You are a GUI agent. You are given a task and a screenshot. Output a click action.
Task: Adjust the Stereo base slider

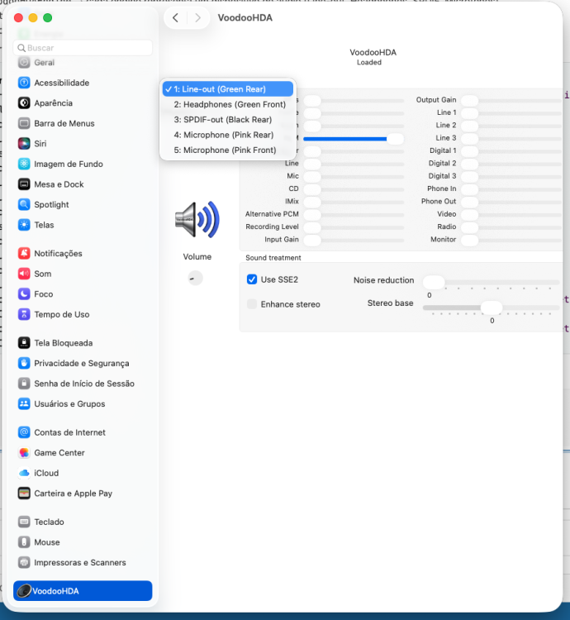(491, 308)
